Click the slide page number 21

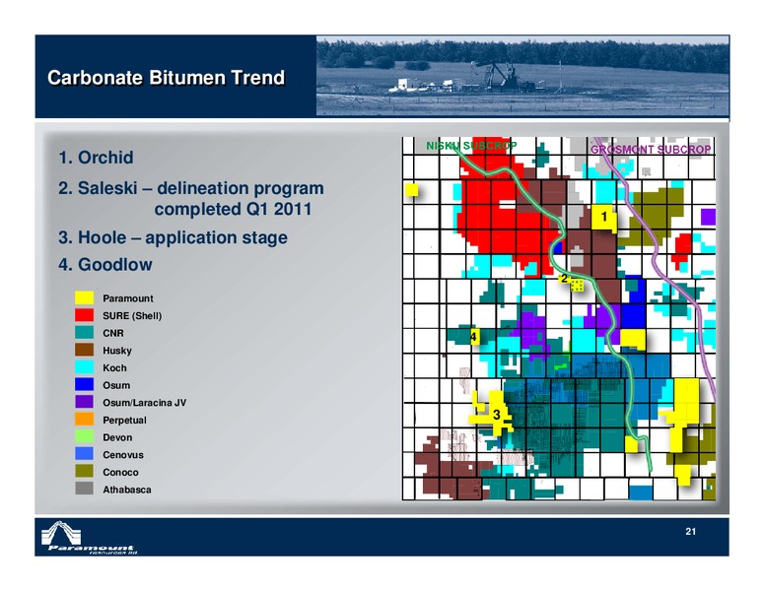tap(690, 532)
